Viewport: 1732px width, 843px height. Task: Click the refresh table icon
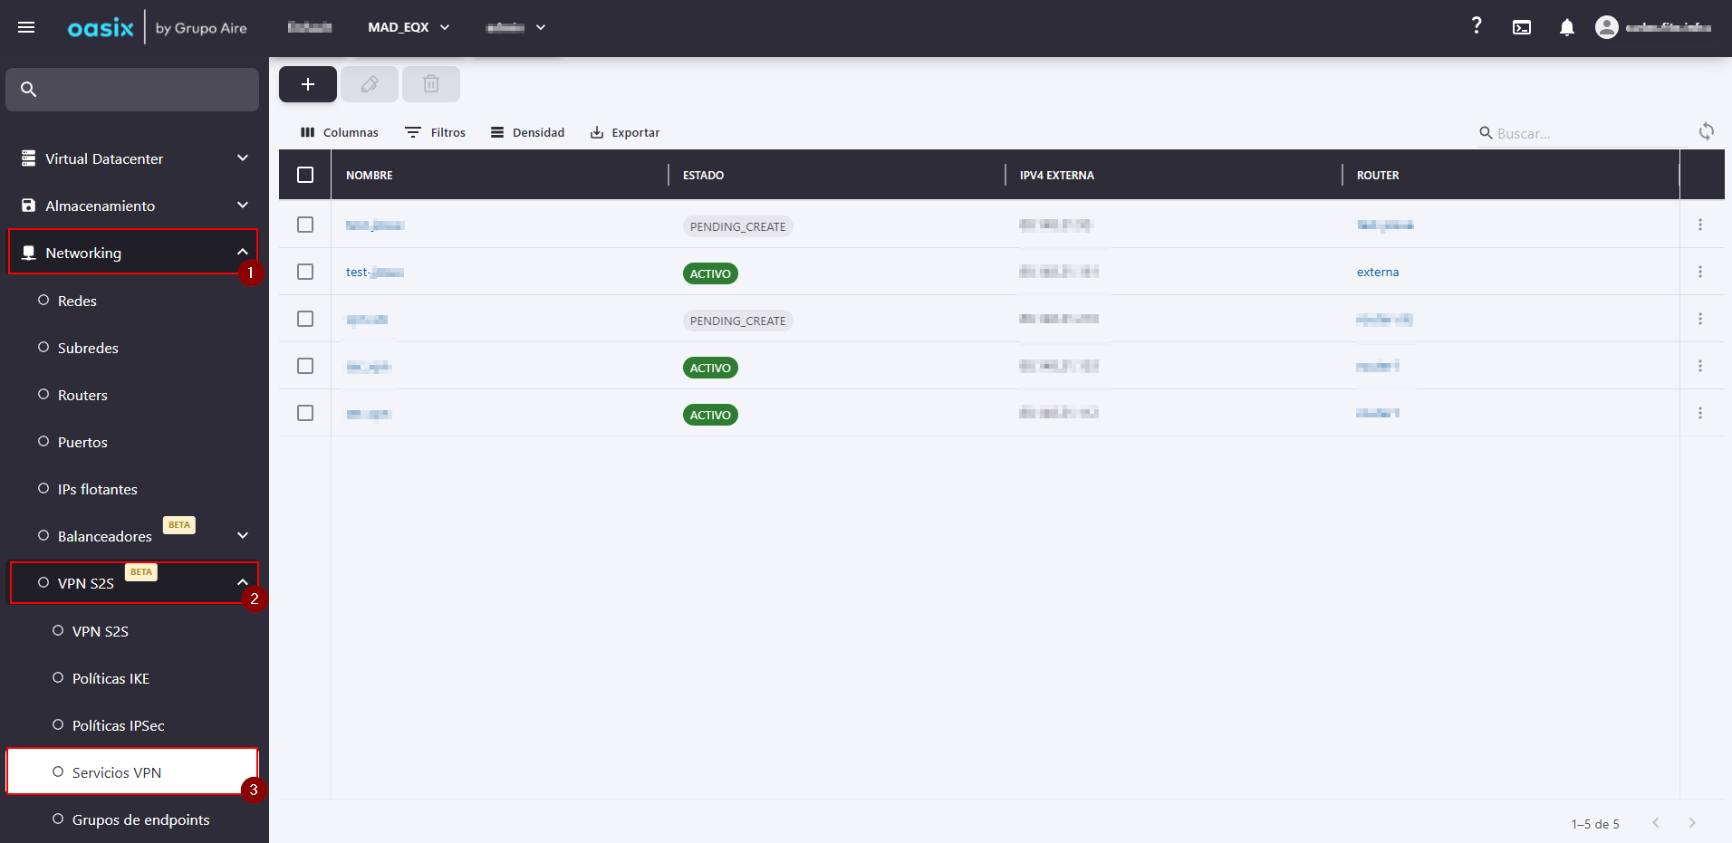click(1706, 132)
